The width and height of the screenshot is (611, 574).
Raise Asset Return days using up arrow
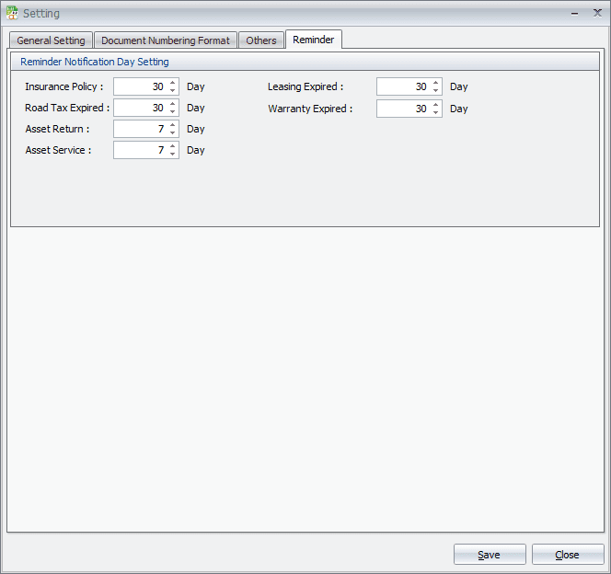point(173,125)
